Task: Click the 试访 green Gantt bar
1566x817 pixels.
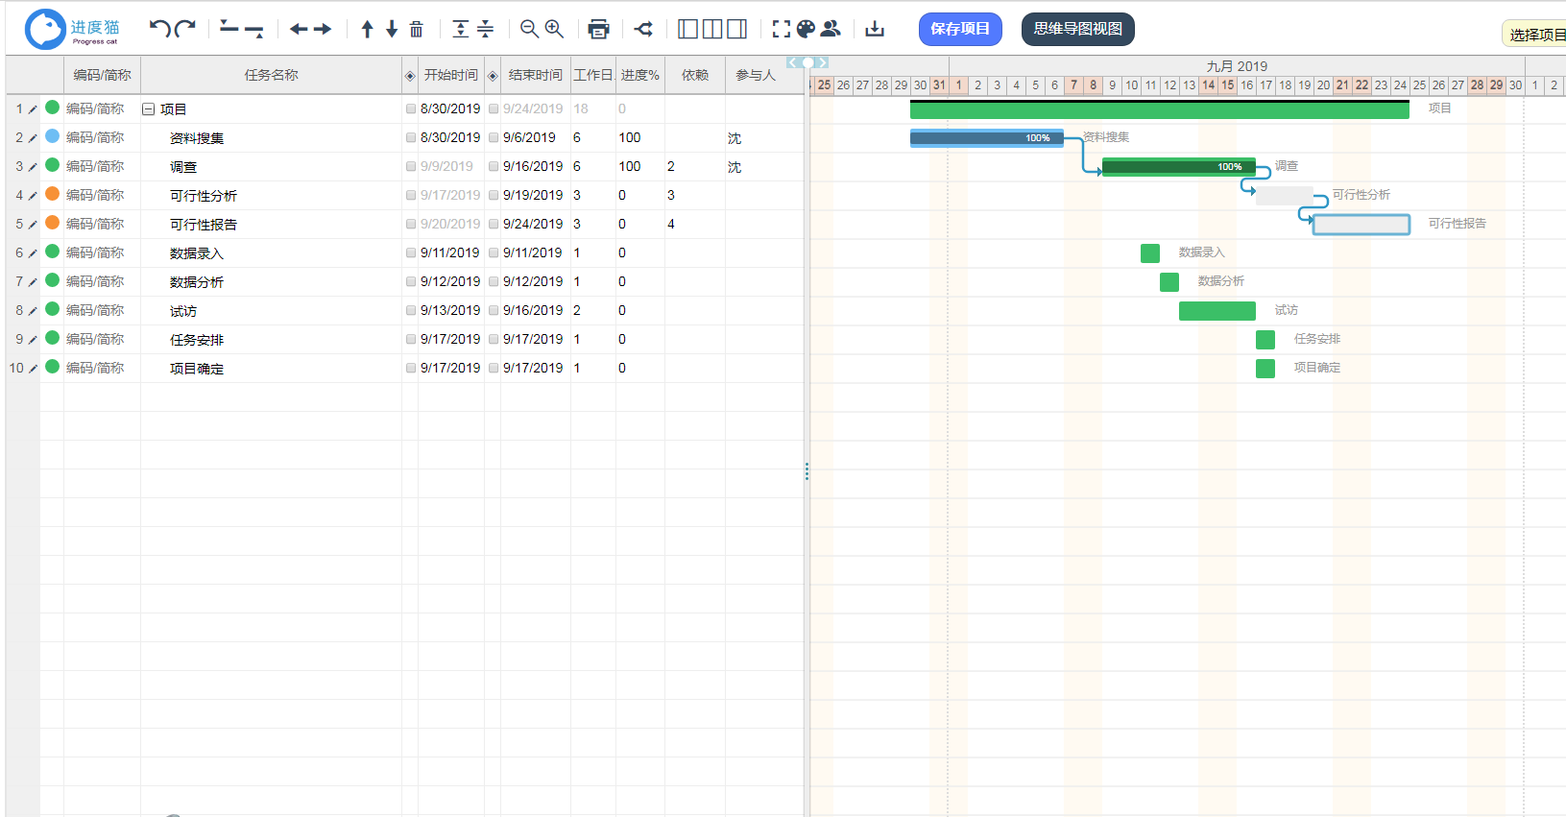Action: 1217,311
